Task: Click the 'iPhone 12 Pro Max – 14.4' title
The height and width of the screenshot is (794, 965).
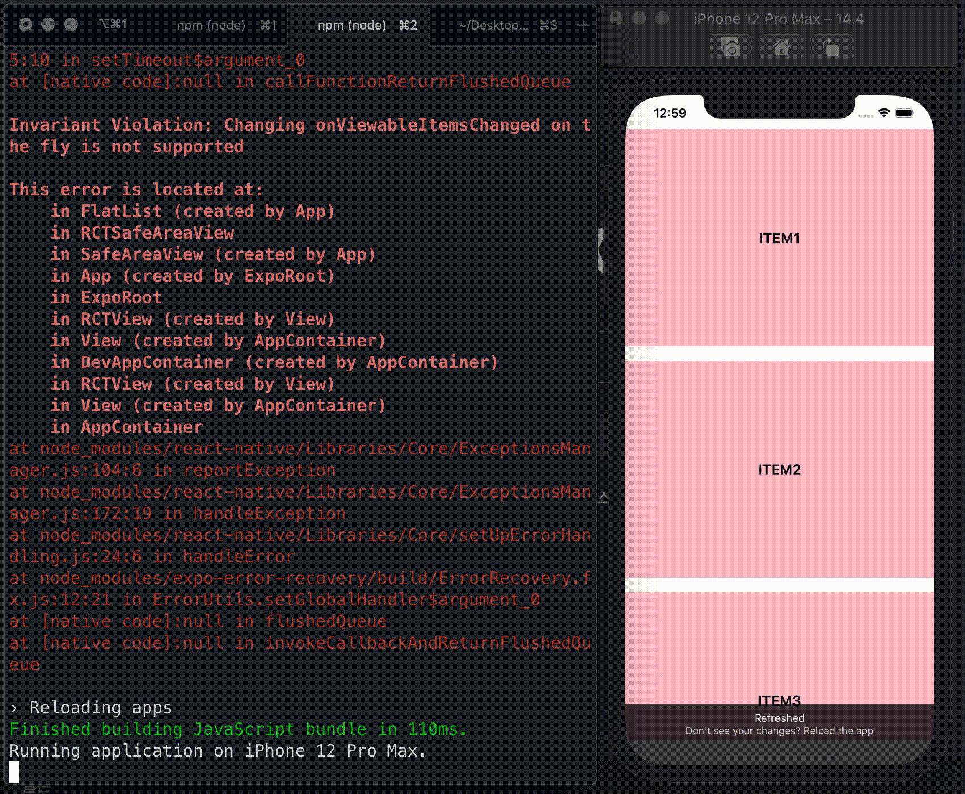Action: click(x=779, y=19)
